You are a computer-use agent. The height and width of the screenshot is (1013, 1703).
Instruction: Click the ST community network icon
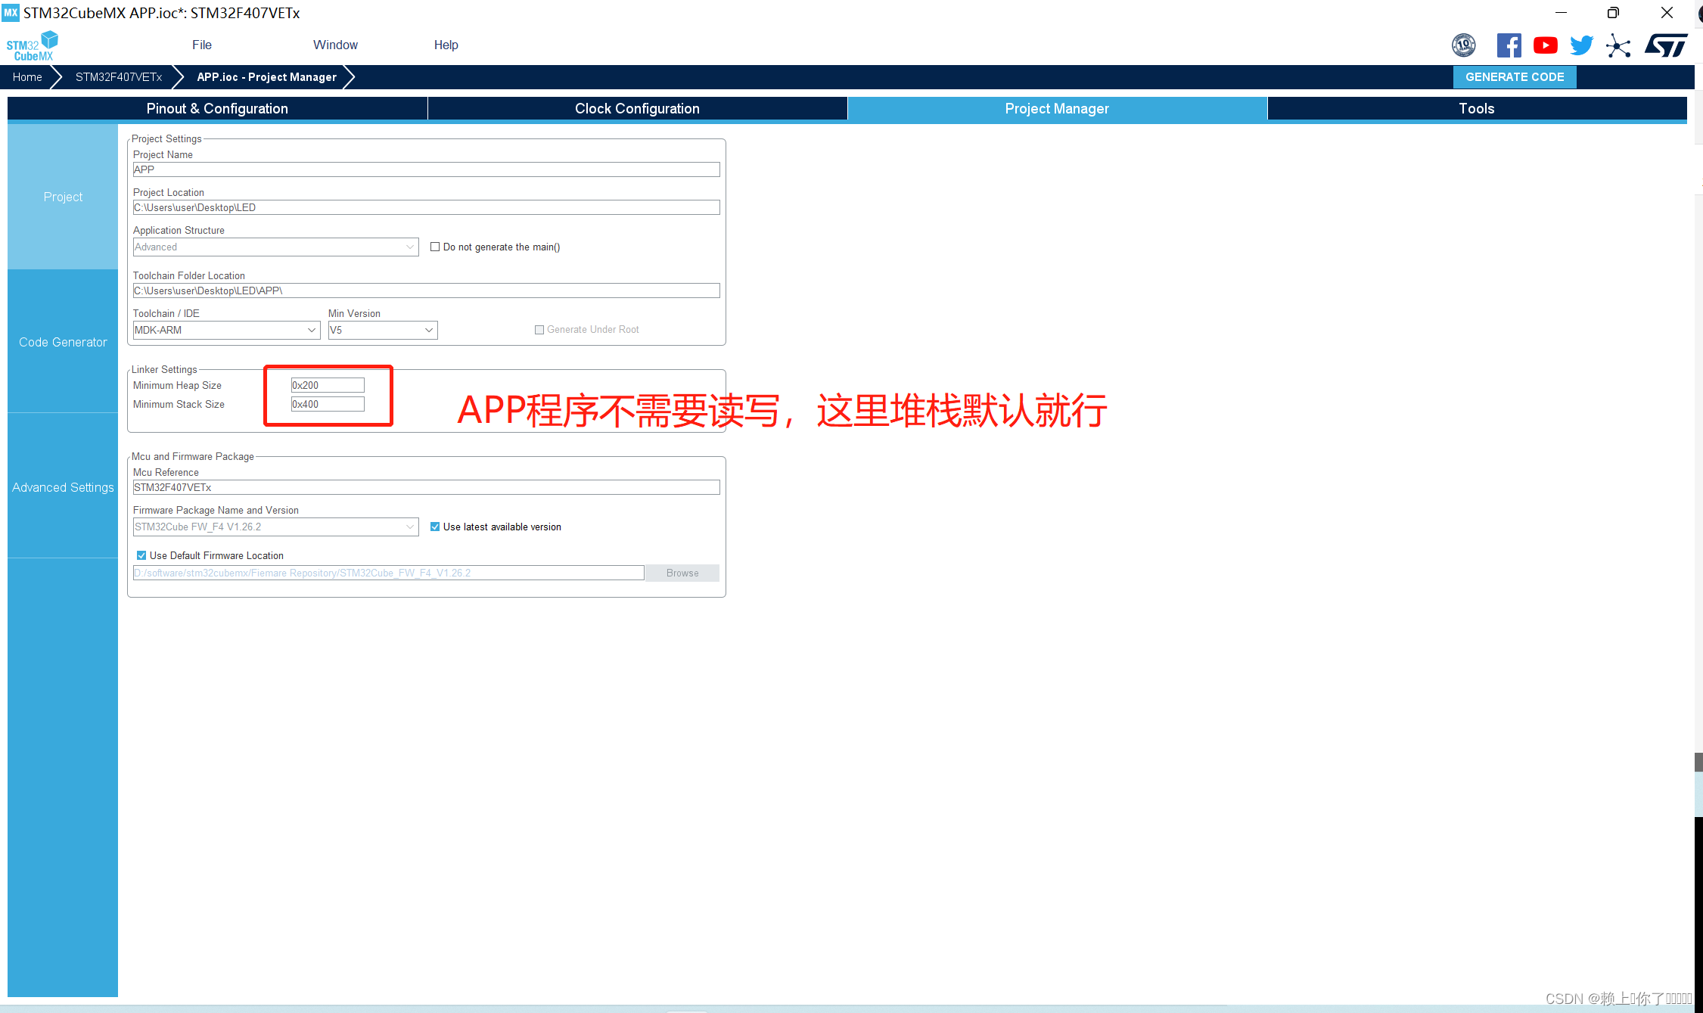click(1618, 45)
